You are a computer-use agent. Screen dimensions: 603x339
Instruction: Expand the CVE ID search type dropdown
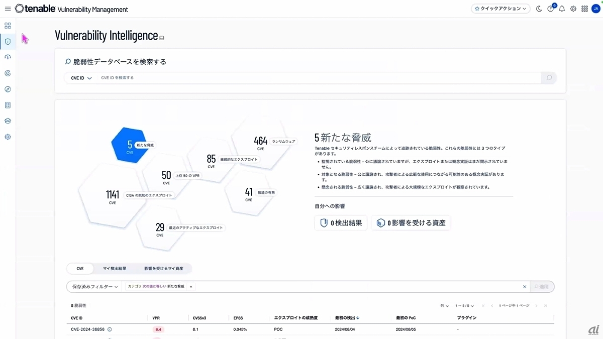(81, 78)
